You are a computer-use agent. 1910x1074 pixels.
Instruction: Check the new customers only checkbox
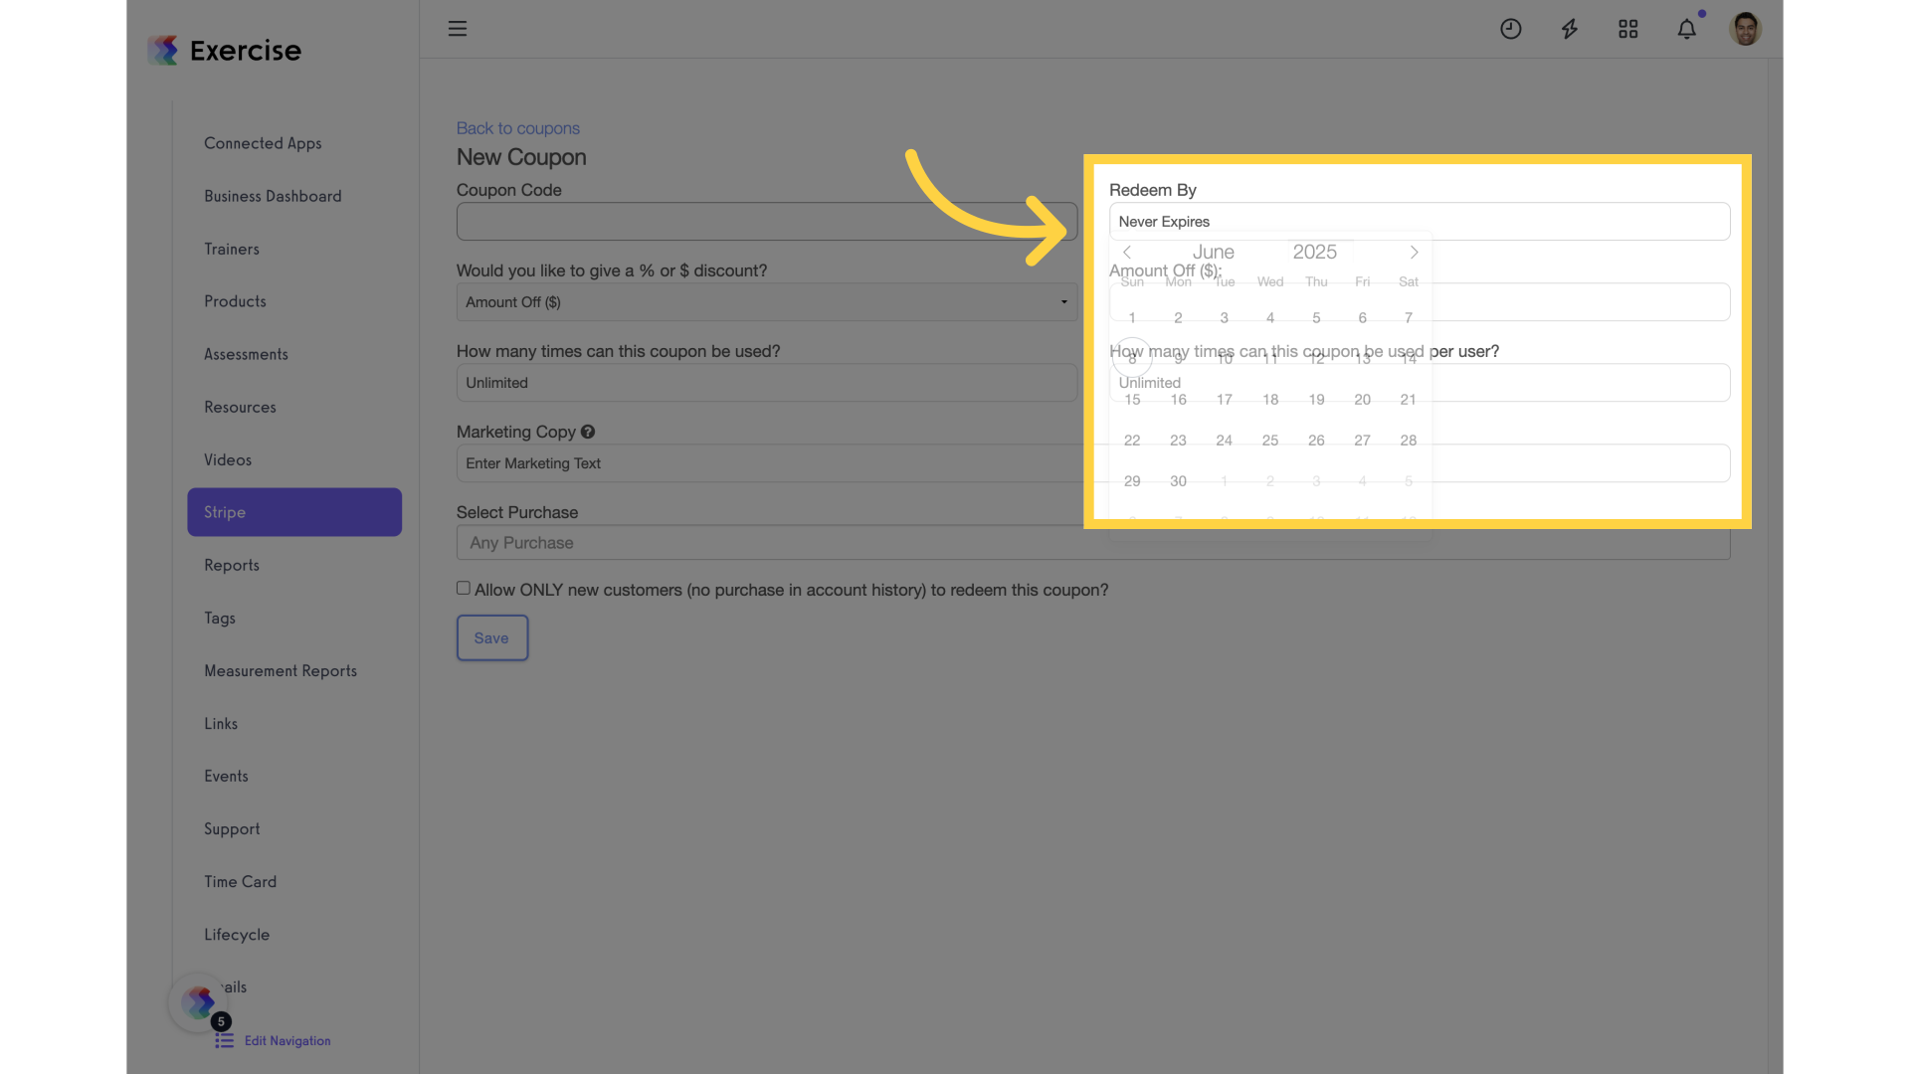point(464,589)
